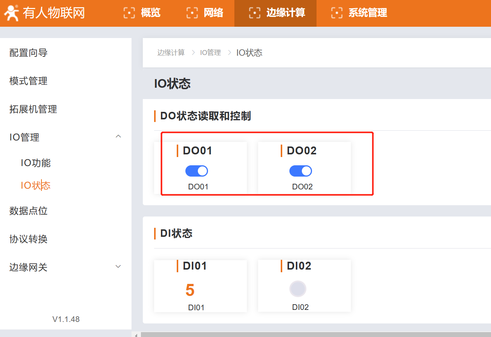This screenshot has height=337, width=491.
Task: Turn off the DO01 switch
Action: 197,171
